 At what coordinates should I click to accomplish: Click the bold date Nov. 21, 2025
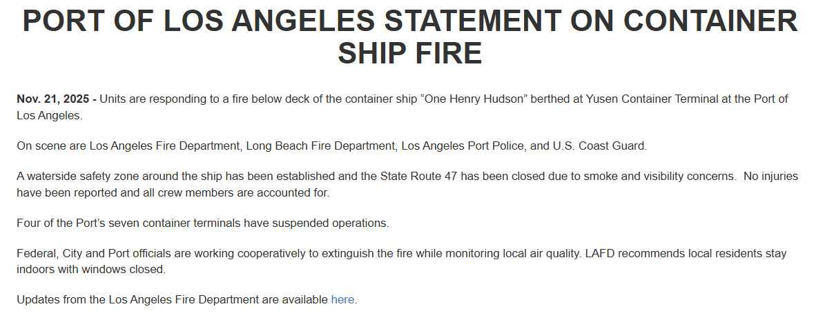(52, 99)
